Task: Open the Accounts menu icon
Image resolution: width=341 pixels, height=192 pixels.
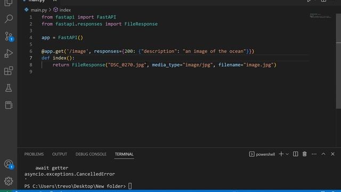Action: tap(9, 164)
